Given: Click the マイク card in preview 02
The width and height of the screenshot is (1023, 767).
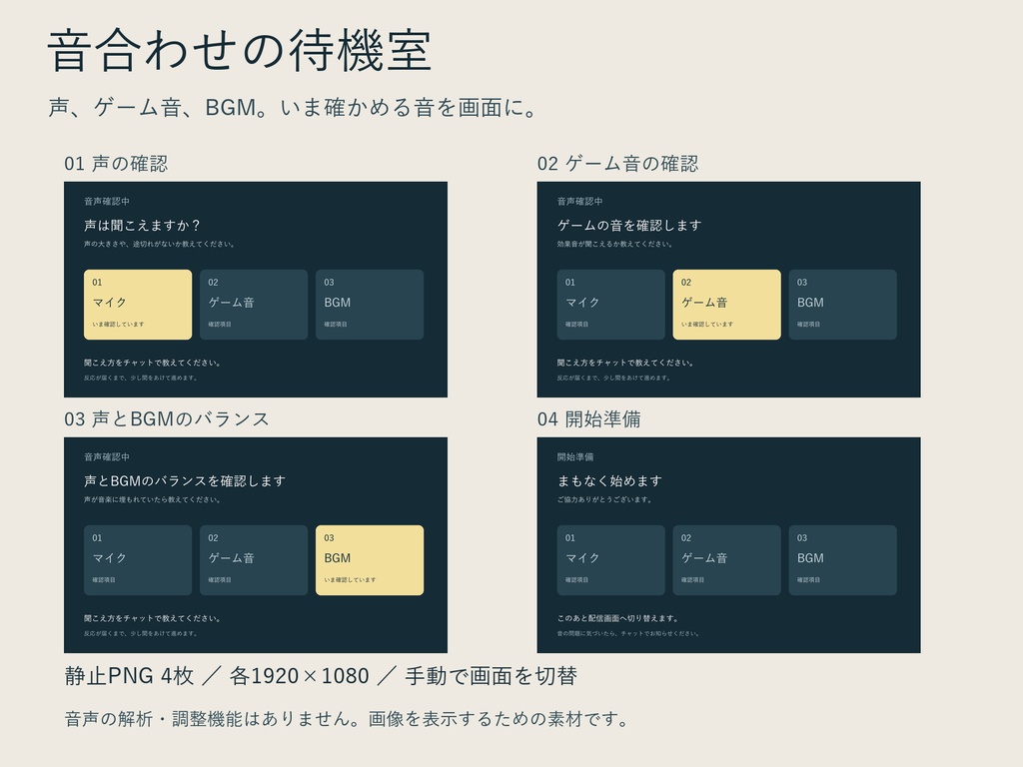Looking at the screenshot, I should click(x=610, y=305).
